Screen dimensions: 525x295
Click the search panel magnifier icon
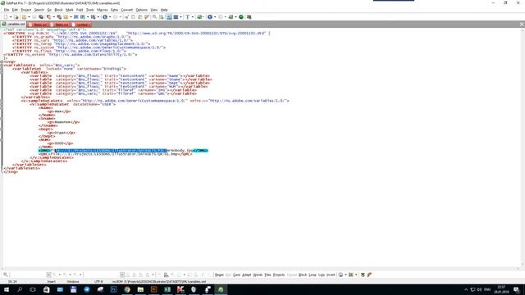point(6,275)
